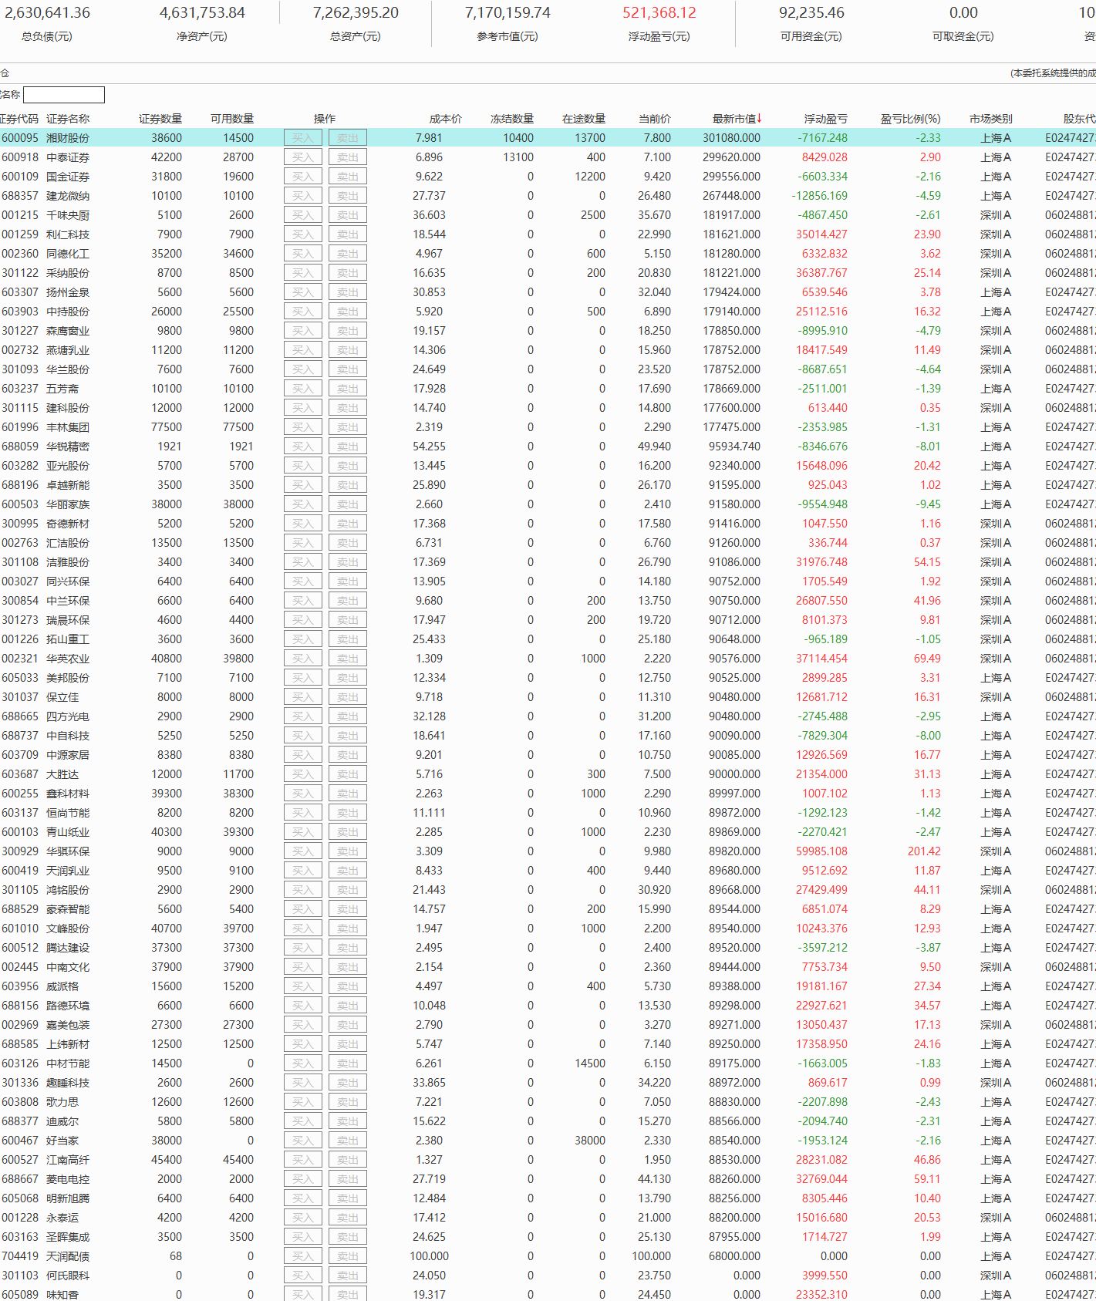Click 201.42 profit ratio value

coord(924,851)
